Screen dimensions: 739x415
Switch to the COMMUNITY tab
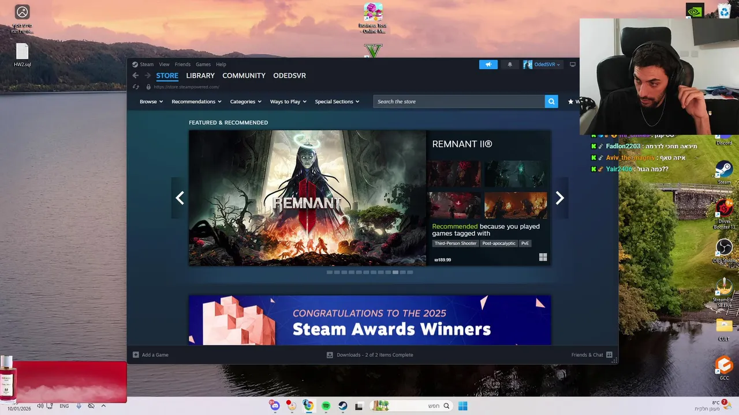point(244,76)
